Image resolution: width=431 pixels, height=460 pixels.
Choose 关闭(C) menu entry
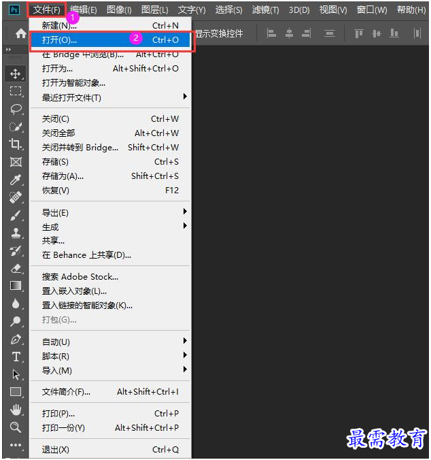click(110, 119)
